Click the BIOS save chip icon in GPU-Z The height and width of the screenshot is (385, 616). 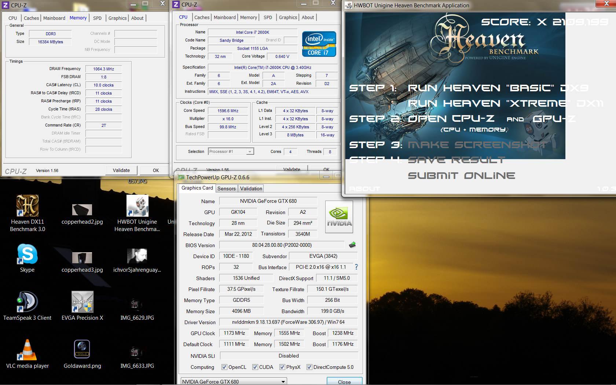[x=352, y=245]
